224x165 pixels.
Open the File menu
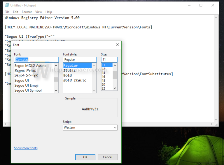click(7, 12)
